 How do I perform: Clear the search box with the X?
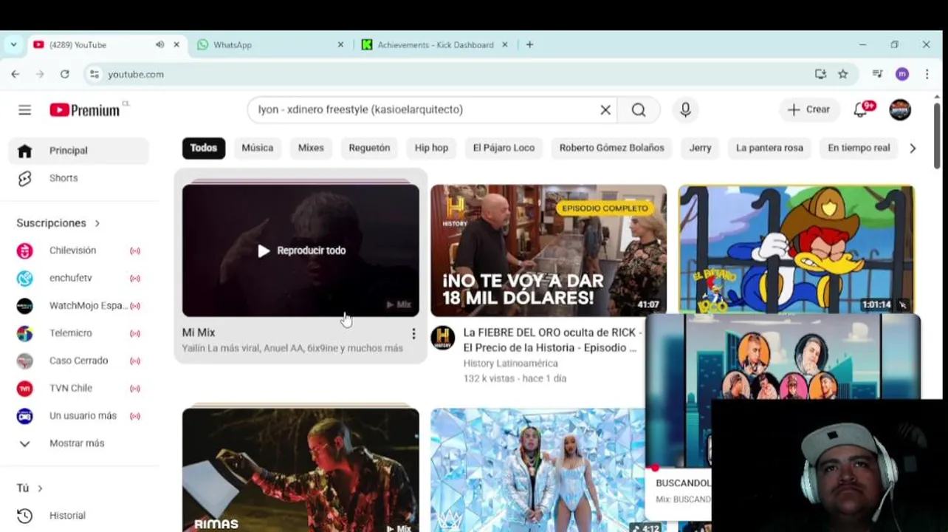(x=605, y=110)
